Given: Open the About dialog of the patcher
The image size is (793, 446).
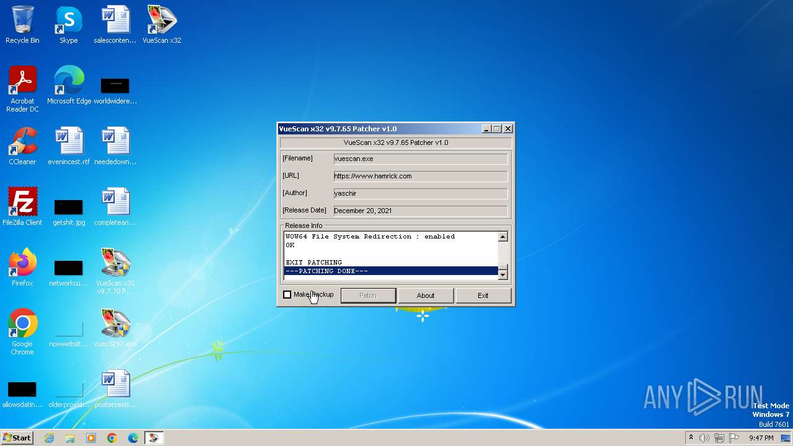Looking at the screenshot, I should pyautogui.click(x=426, y=295).
